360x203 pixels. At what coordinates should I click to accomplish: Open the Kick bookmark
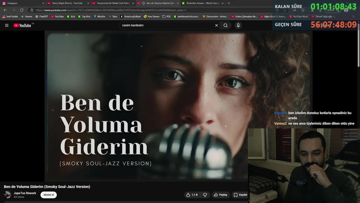click(71, 17)
